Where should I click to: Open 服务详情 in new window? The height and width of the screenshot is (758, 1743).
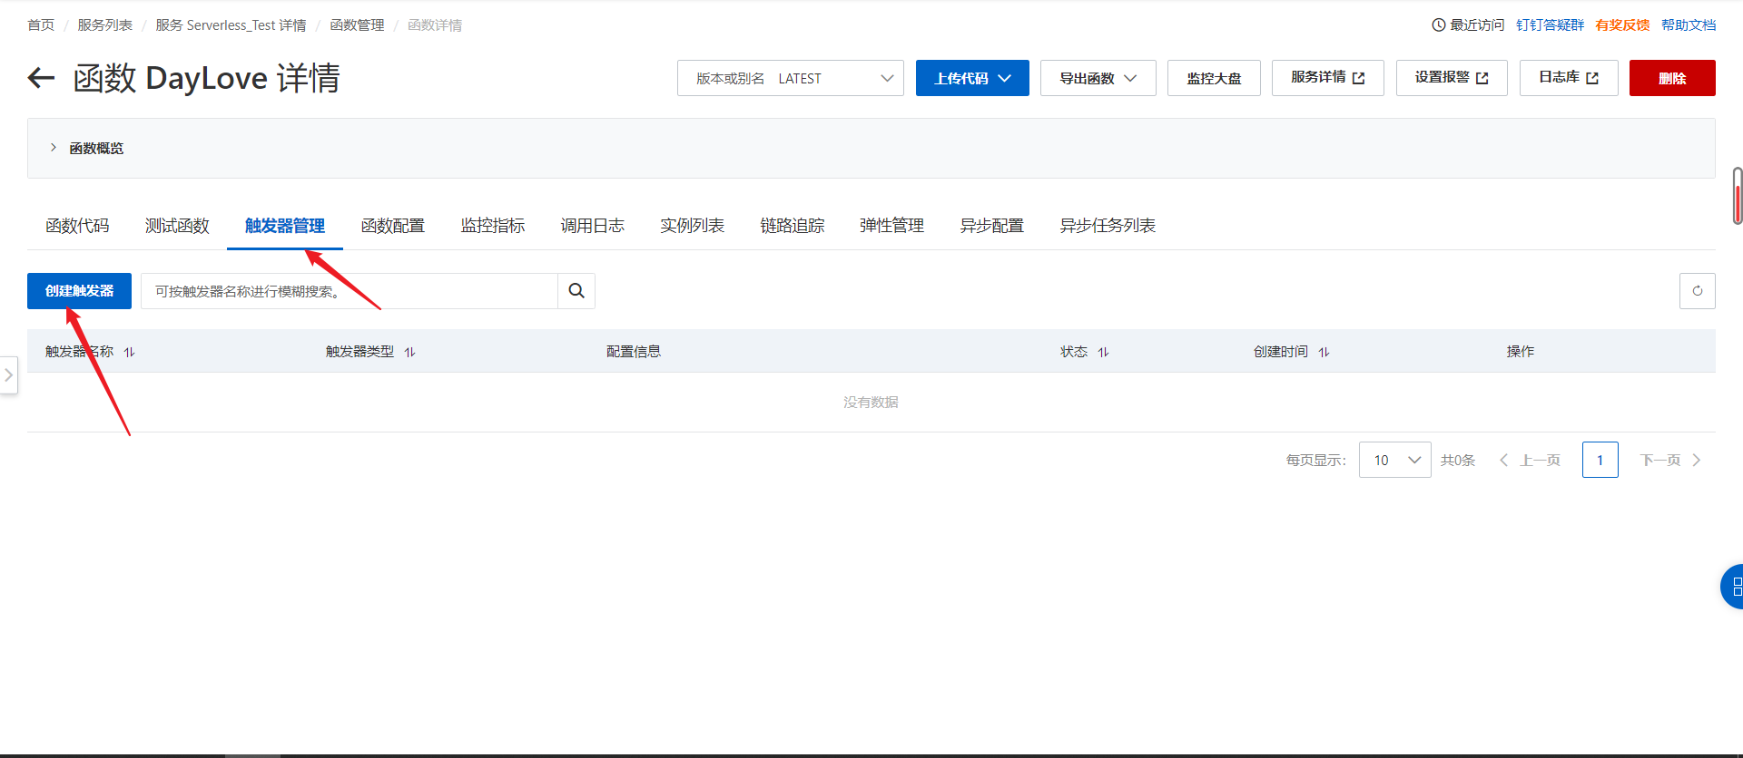tap(1328, 78)
